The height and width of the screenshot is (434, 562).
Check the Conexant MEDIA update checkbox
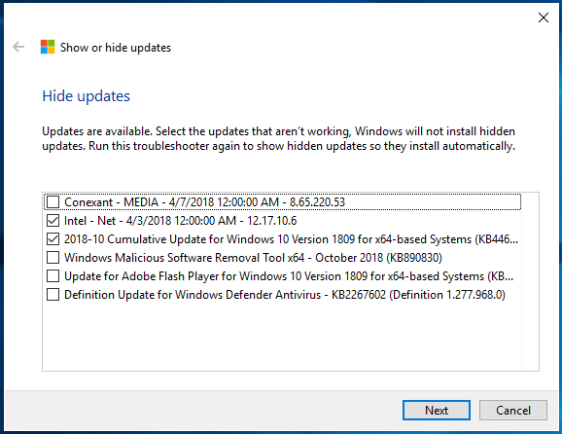53,202
